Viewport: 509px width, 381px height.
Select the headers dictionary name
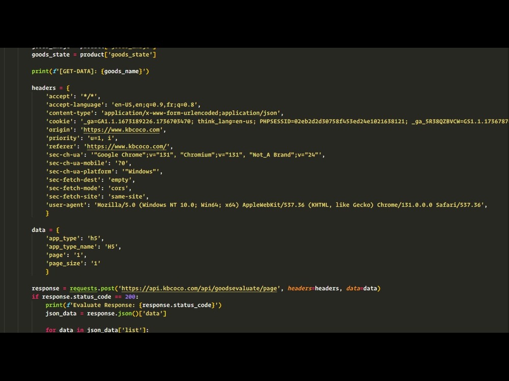(42, 87)
